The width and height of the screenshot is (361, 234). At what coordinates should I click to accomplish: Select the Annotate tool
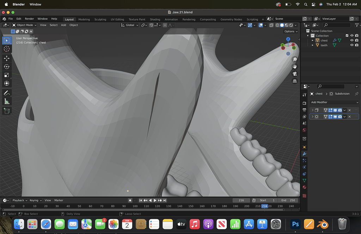7,93
